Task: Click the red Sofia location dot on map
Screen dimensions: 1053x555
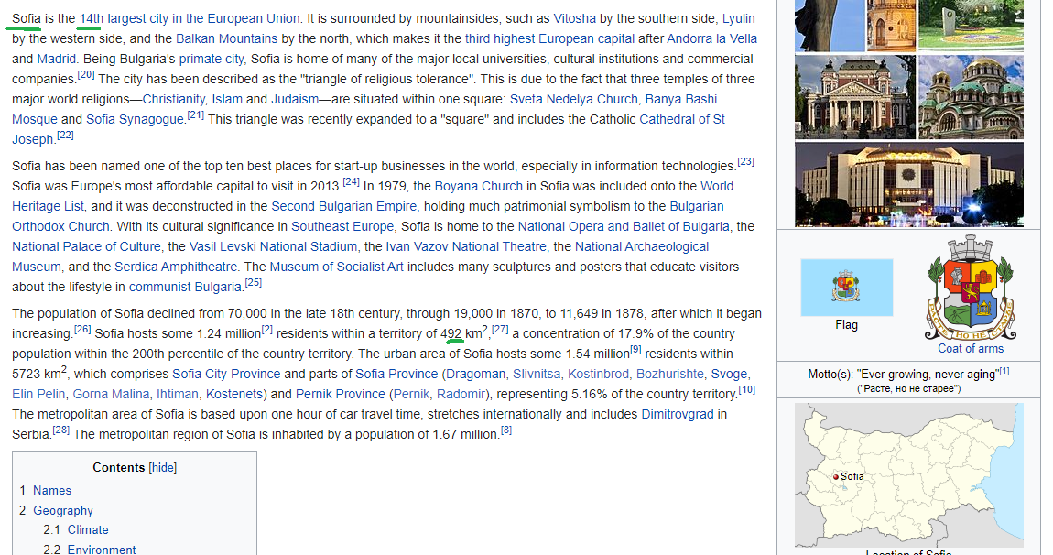Action: (836, 477)
